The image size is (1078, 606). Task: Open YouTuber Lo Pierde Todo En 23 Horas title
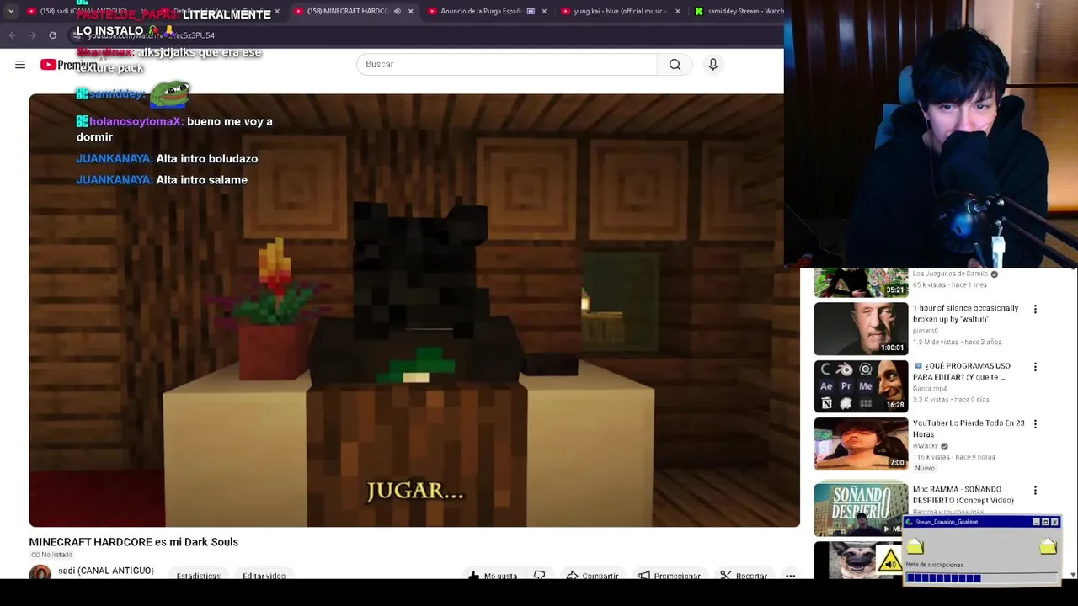pos(969,428)
